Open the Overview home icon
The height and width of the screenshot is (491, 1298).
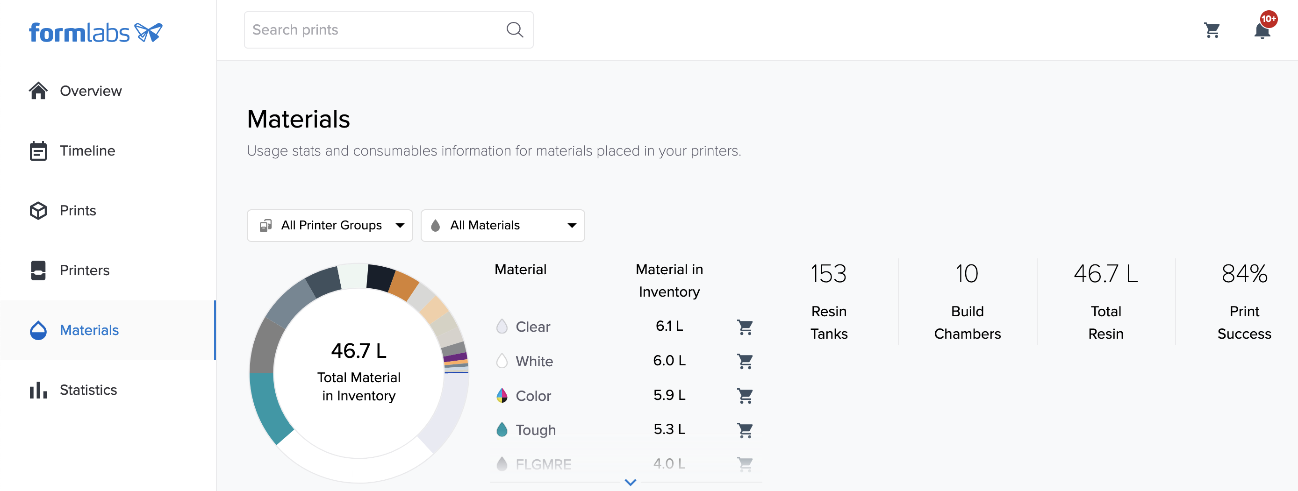[38, 91]
